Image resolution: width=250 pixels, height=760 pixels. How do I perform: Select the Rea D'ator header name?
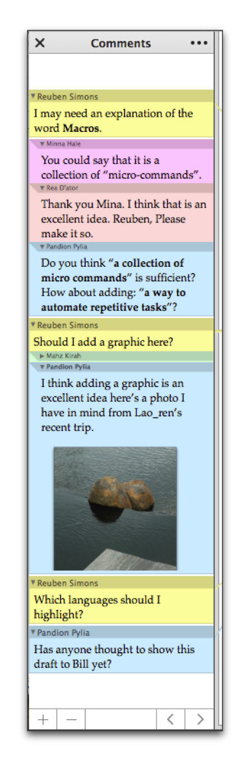point(63,188)
